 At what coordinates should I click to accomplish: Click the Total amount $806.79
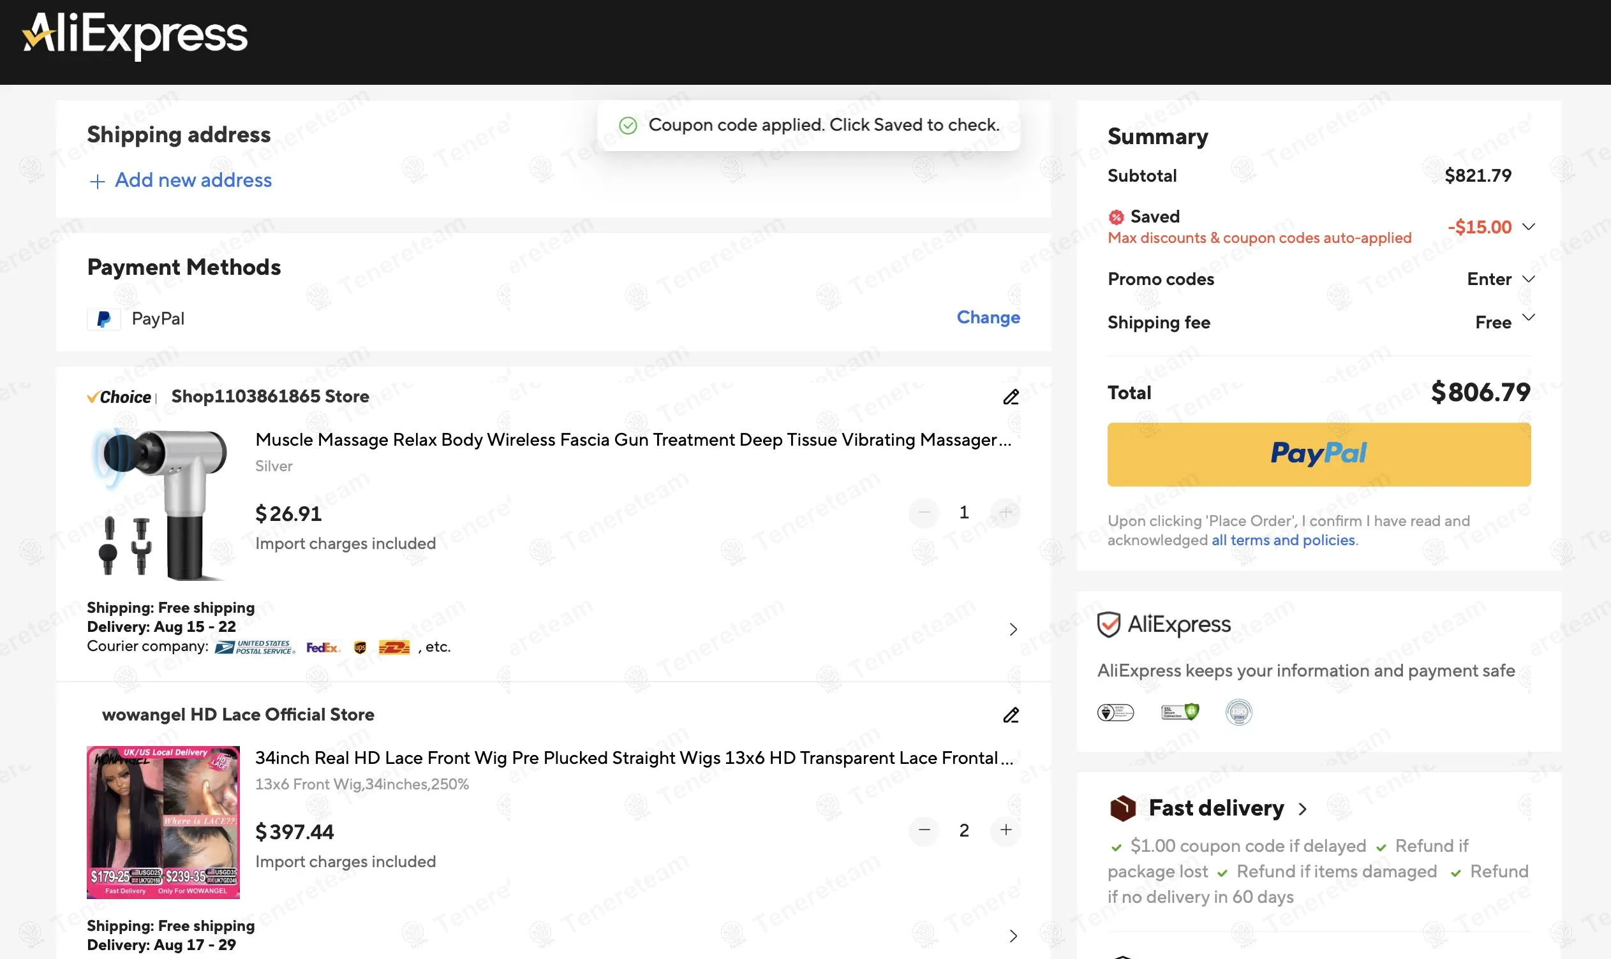pyautogui.click(x=1480, y=392)
